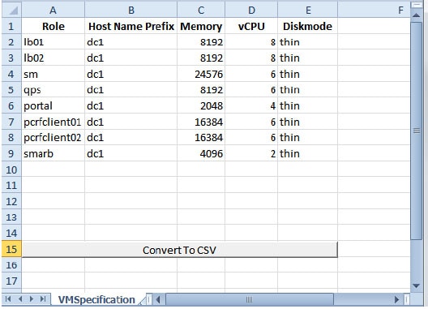Select column F header

(x=374, y=11)
